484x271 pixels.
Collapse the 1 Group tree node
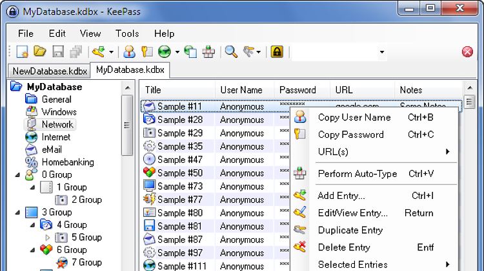click(x=33, y=187)
